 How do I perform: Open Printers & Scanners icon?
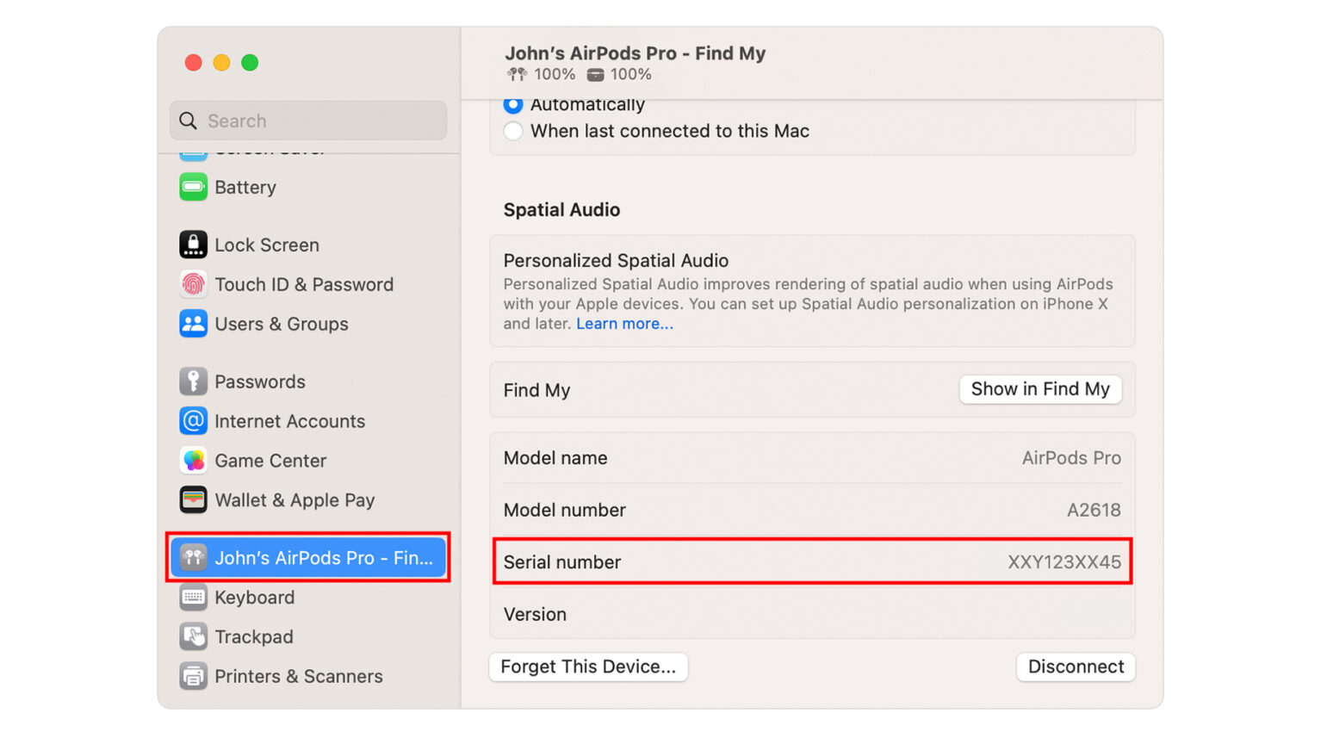193,677
